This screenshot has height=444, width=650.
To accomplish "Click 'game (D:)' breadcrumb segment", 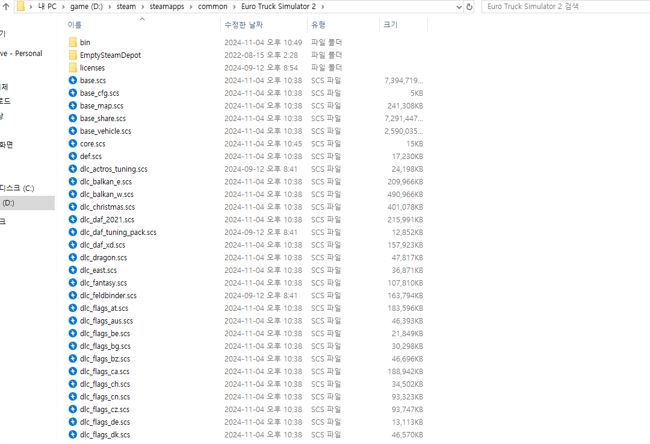I will [x=87, y=7].
